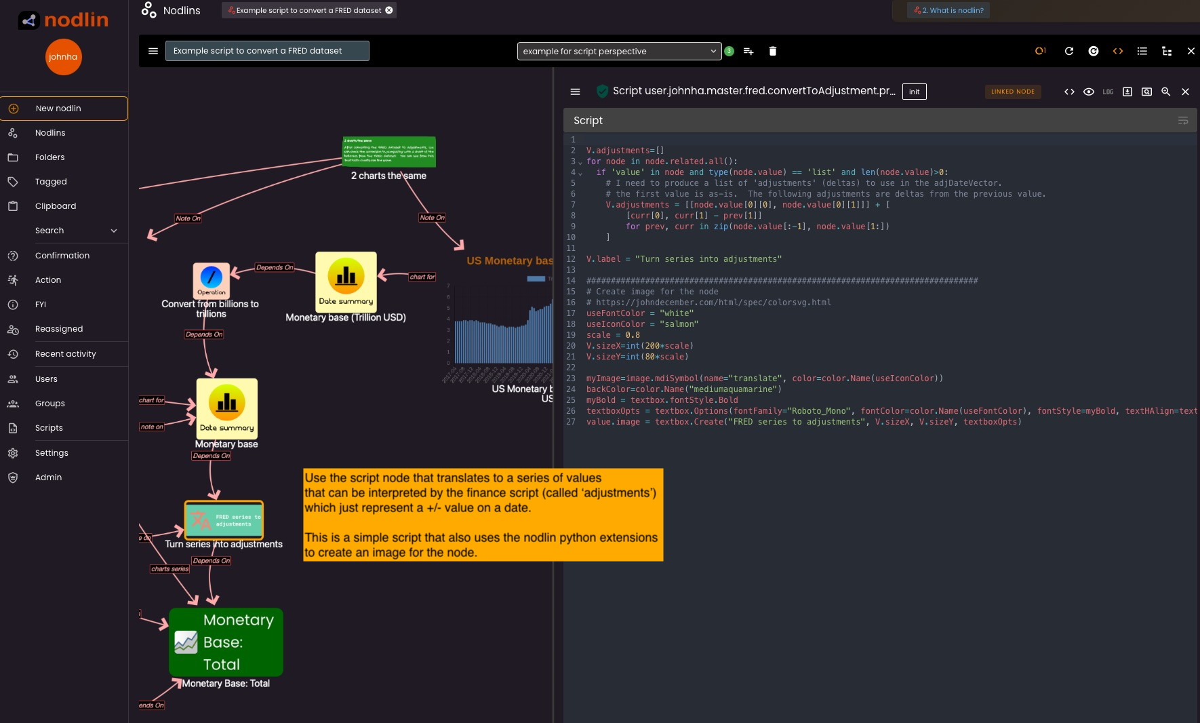Click the download icon in script panel

coord(1127,92)
